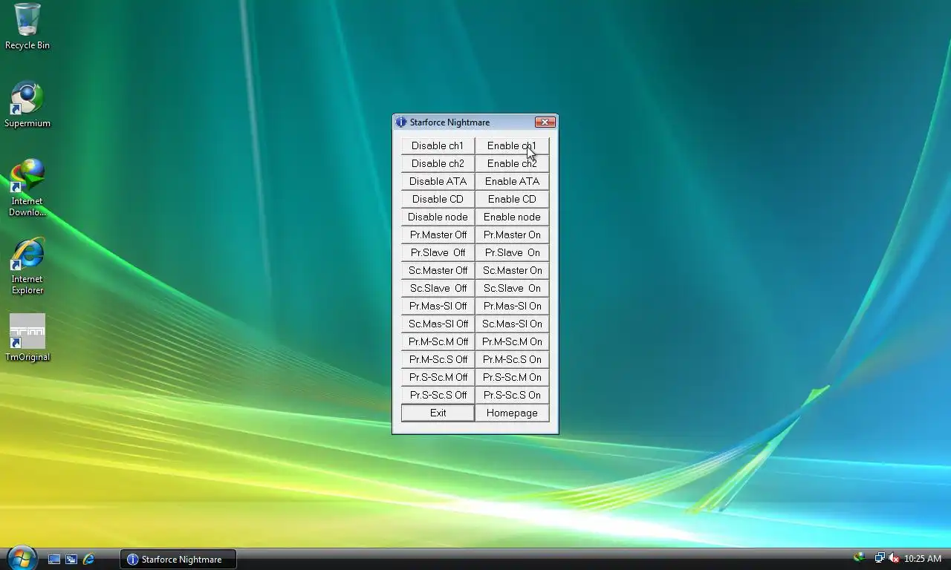This screenshot has width=951, height=570.
Task: Click the Internet Download Manager tray icon
Action: click(x=860, y=557)
